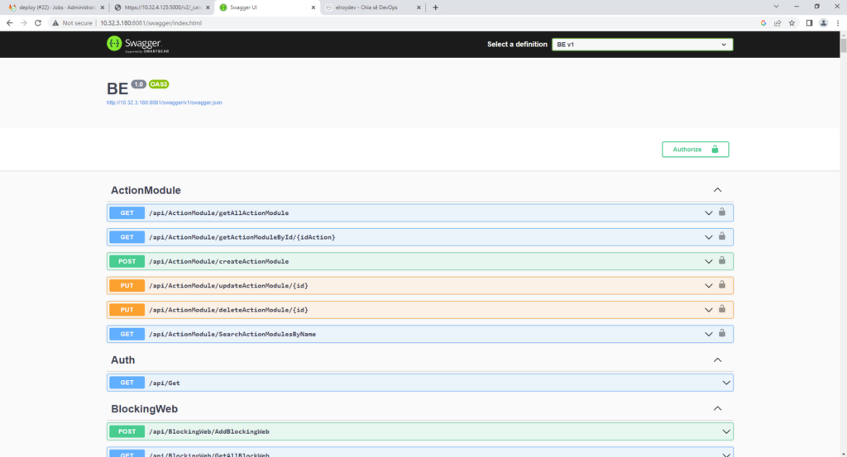Expand chevron for getActionModuleById endpoint
847x457 pixels.
708,237
